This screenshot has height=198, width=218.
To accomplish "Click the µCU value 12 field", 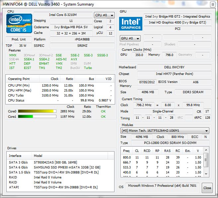I will [x=110, y=33].
